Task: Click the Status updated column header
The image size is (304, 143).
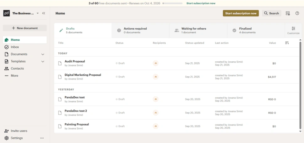Action: (x=195, y=43)
